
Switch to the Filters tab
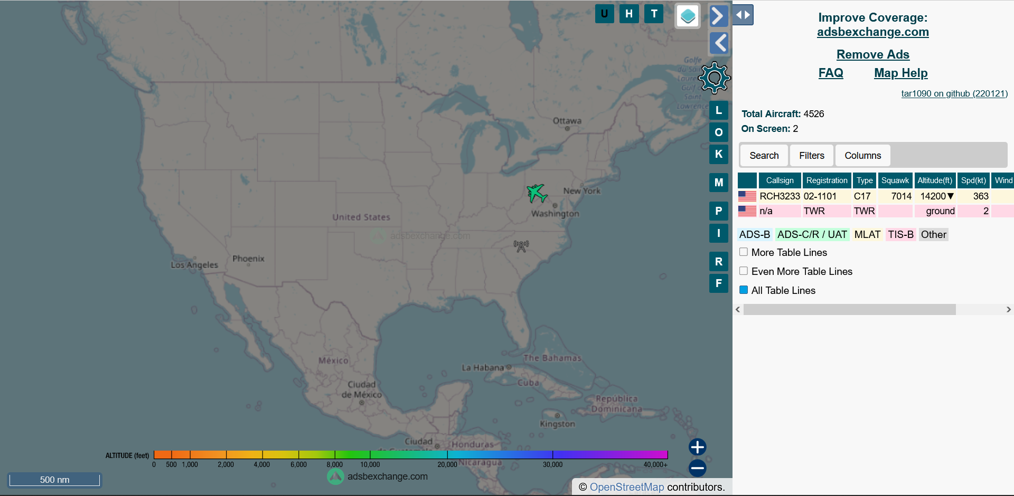click(x=811, y=156)
